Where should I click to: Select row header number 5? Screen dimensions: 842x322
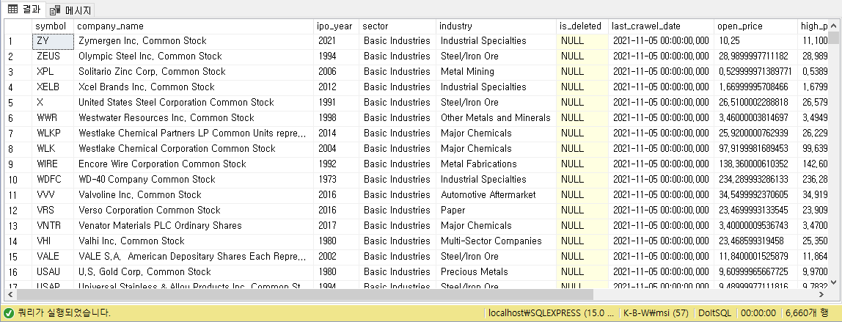[x=18, y=103]
